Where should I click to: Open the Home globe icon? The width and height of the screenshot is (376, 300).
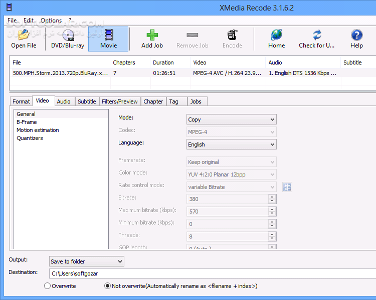click(x=276, y=35)
